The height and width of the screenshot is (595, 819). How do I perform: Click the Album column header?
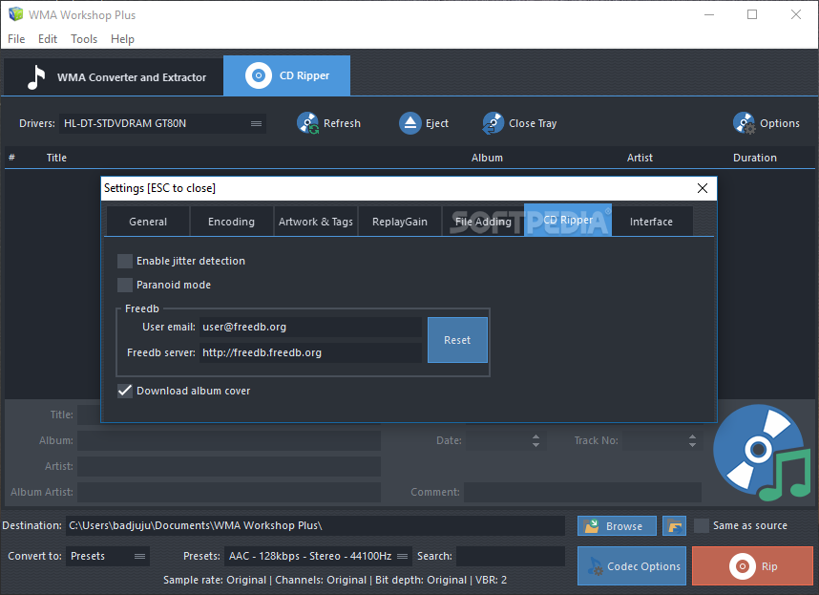[x=487, y=158]
